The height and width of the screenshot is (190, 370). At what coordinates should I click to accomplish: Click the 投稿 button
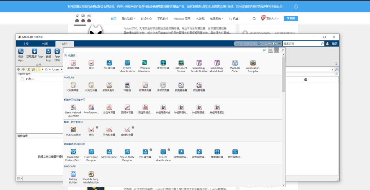click(291, 19)
